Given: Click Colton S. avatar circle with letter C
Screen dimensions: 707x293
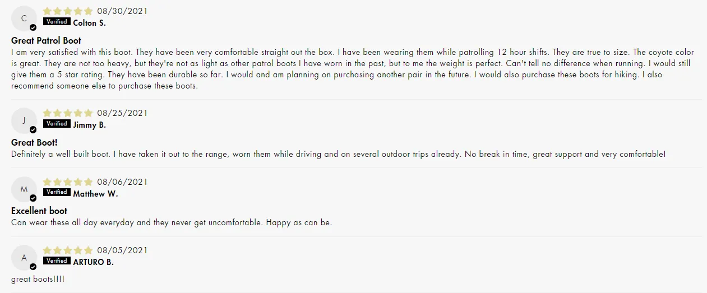Looking at the screenshot, I should (24, 18).
